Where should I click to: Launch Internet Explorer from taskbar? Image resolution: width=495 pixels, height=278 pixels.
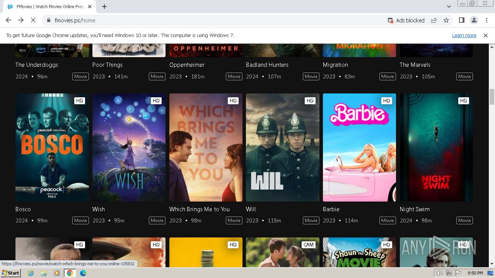pos(31,273)
